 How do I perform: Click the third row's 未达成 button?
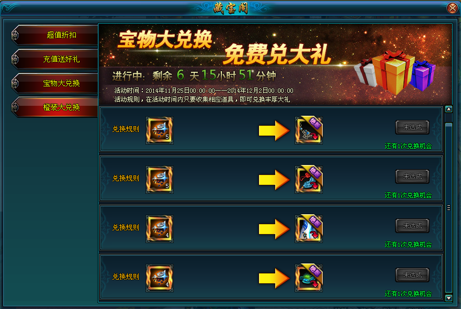(x=412, y=226)
